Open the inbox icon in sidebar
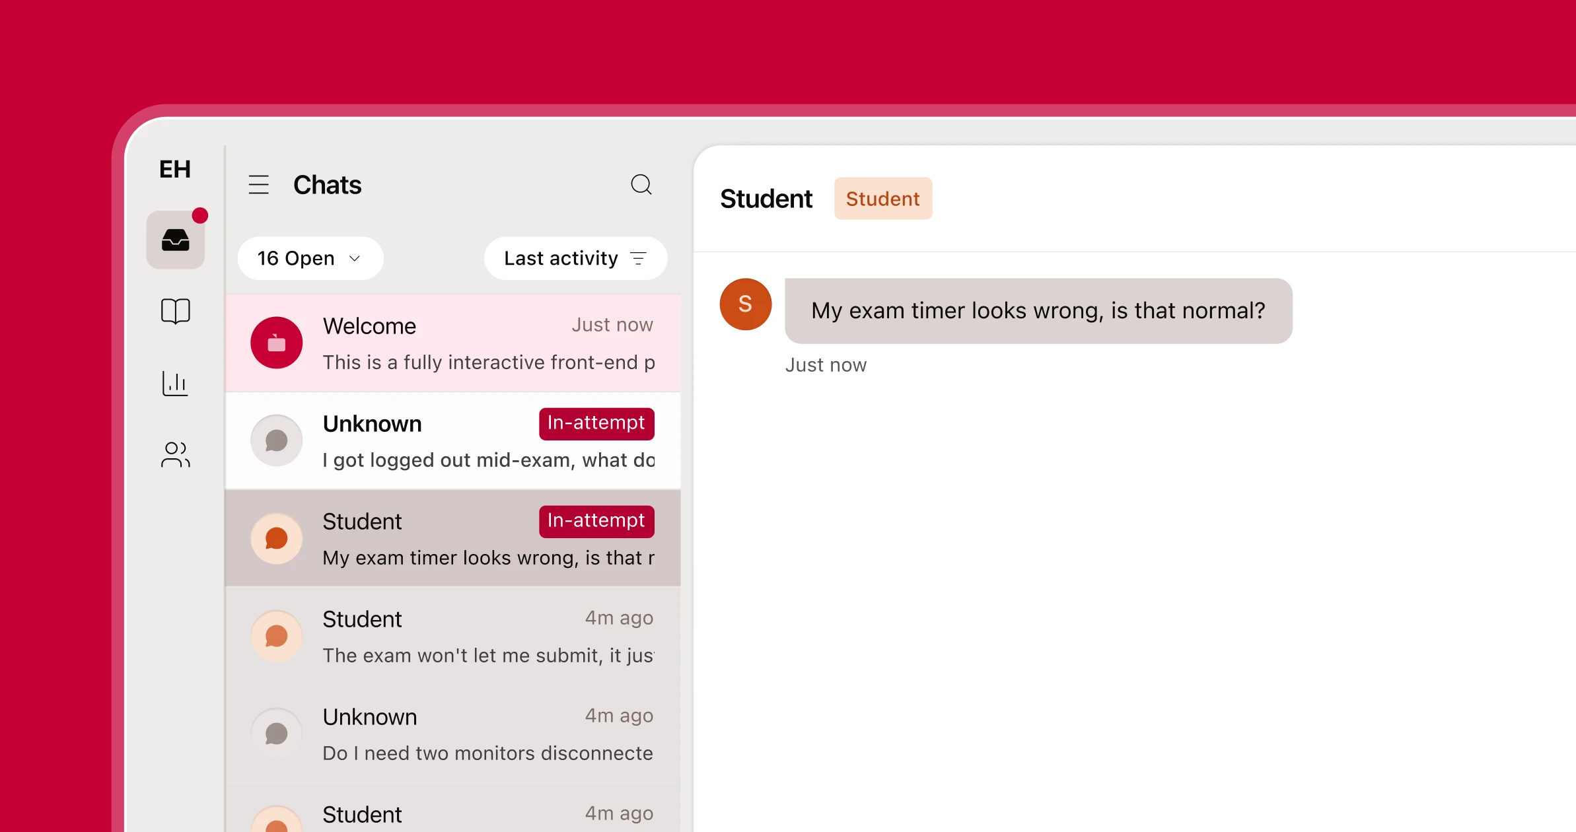This screenshot has height=832, width=1576. [x=175, y=240]
